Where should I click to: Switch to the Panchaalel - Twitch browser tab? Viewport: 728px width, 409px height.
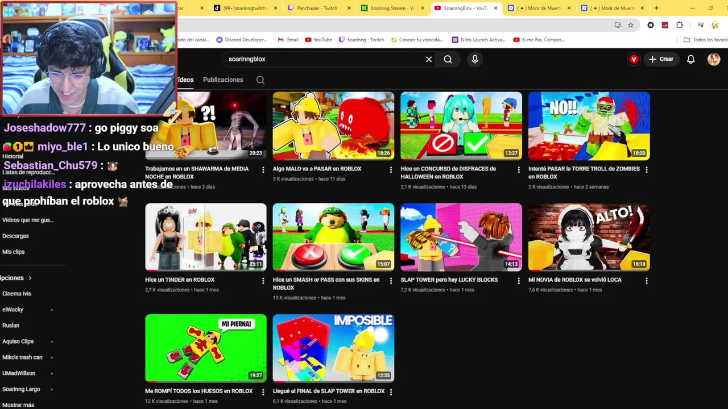pyautogui.click(x=320, y=8)
